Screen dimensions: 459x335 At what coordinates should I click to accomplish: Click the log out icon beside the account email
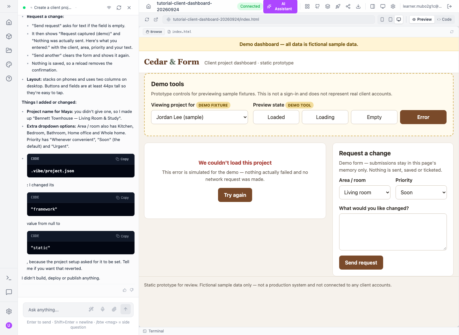449,6
